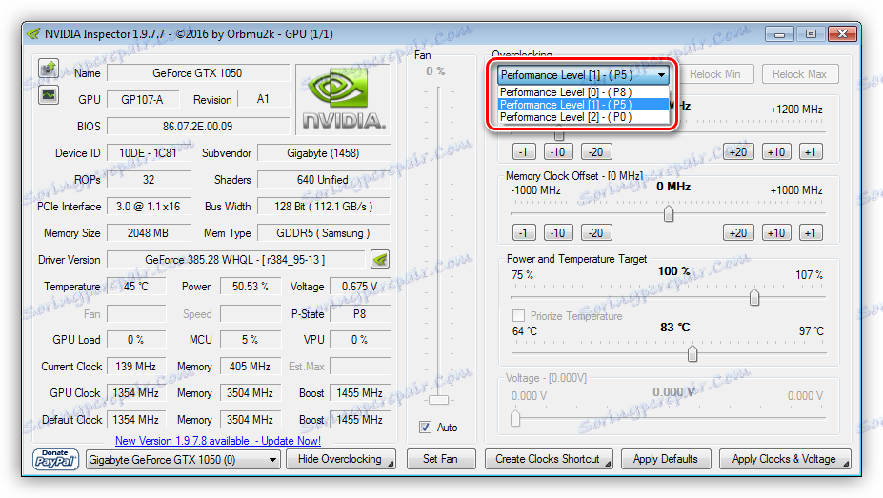Click +20 under Memory Clock Offset
This screenshot has height=498, width=883.
click(738, 233)
